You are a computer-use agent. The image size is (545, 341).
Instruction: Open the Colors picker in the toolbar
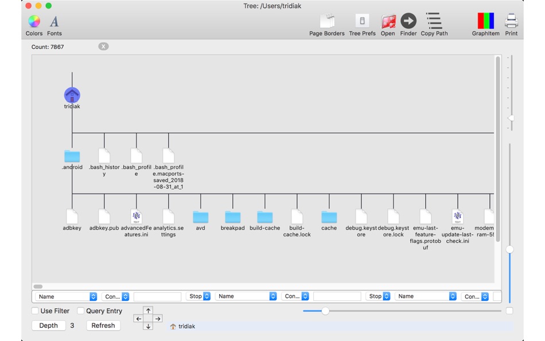click(34, 25)
